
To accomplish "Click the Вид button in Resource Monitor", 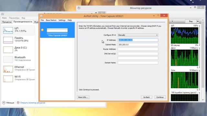I will tap(191, 21).
